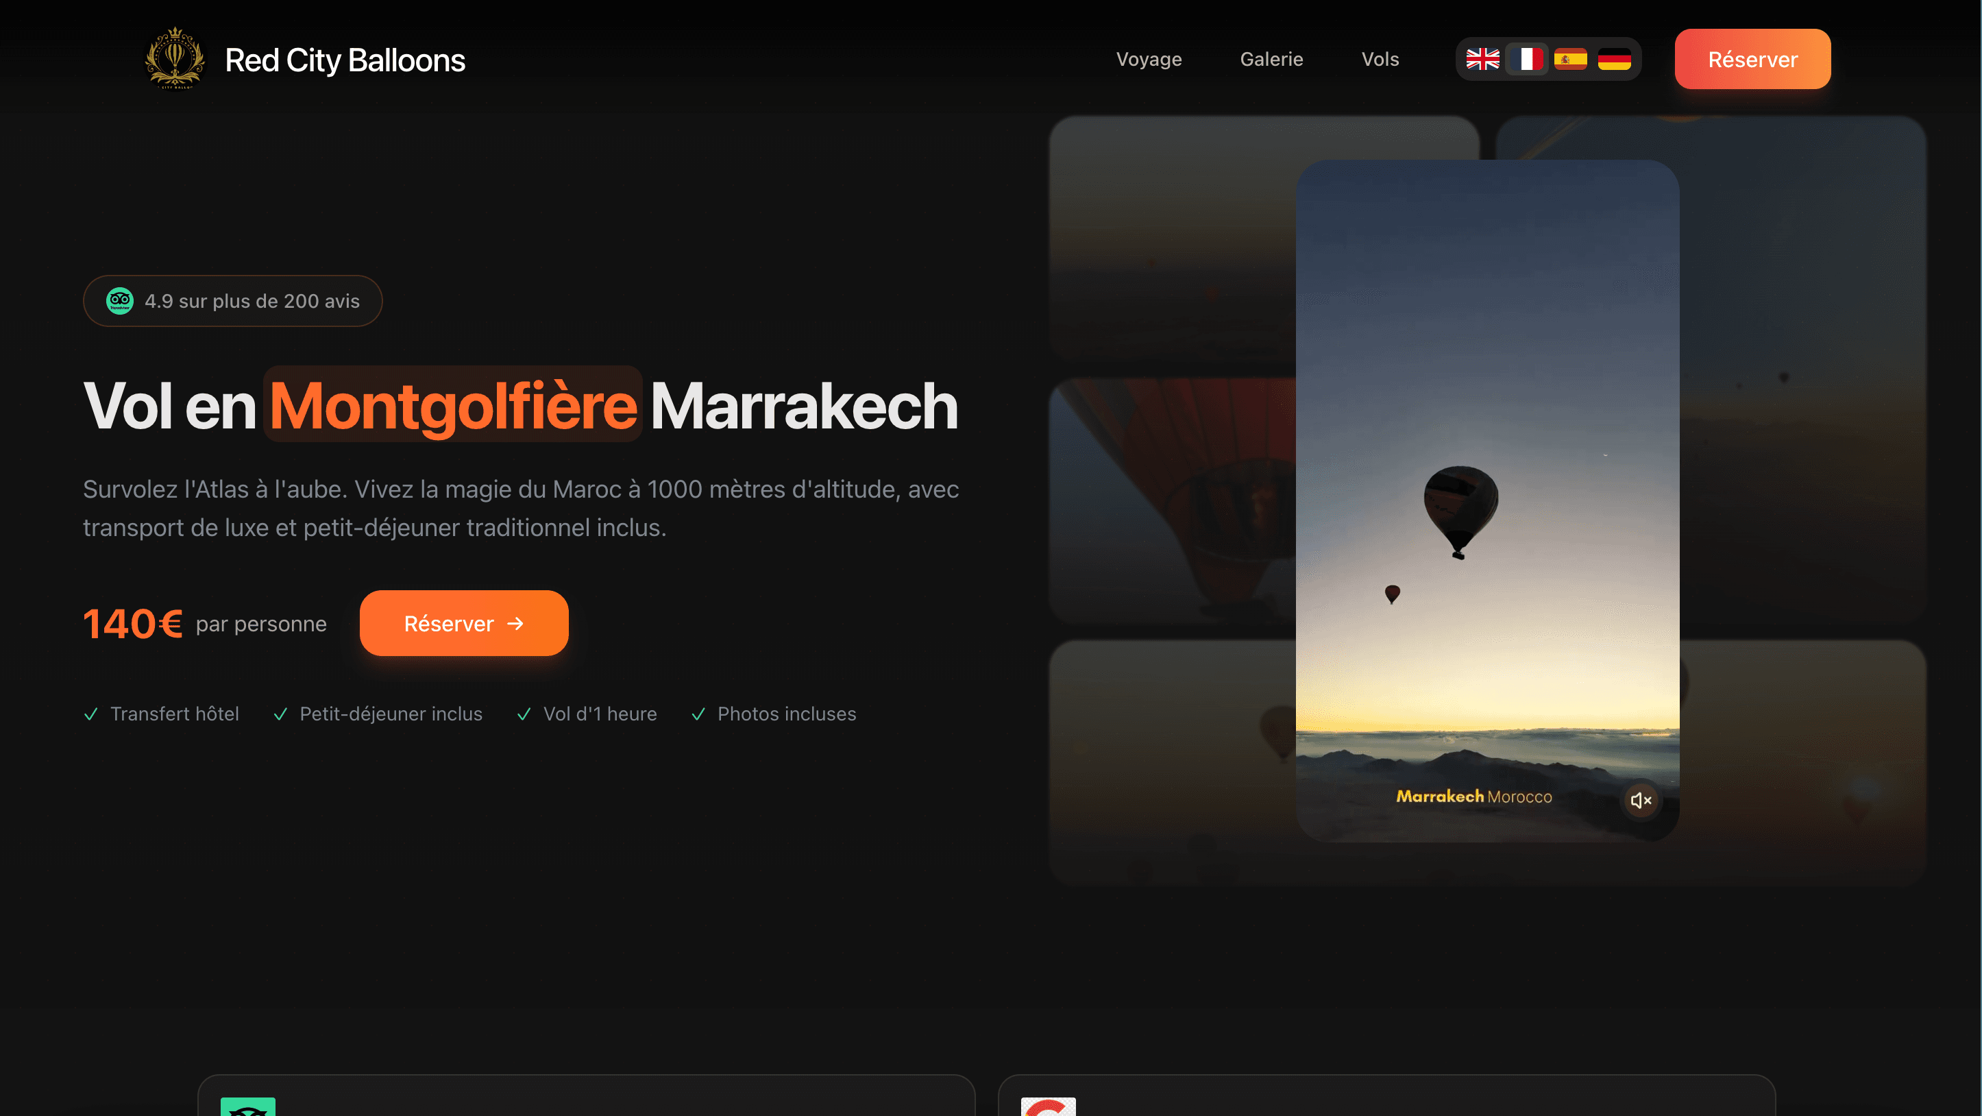Screen dimensions: 1982x1116
Task: Click the Petit-déjeuner inclus feature text
Action: [x=391, y=714]
